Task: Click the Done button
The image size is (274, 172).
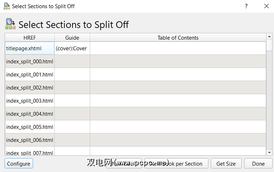Action: click(258, 163)
